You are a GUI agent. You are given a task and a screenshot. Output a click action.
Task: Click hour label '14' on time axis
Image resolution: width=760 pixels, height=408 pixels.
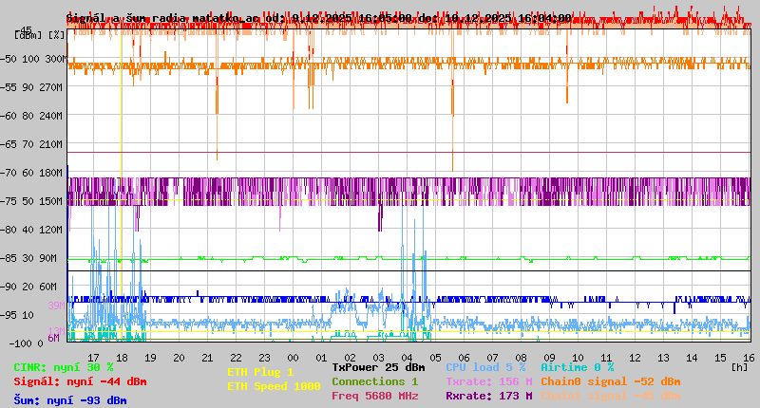692,358
